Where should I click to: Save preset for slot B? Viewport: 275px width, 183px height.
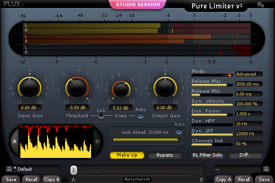click(264, 180)
